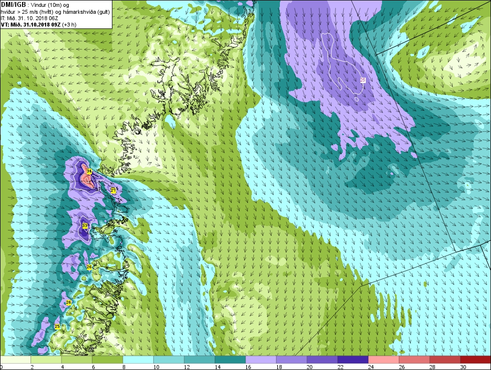
Task: Pick the 12–14 m/s turquoise legend swatch
Action: (200, 360)
